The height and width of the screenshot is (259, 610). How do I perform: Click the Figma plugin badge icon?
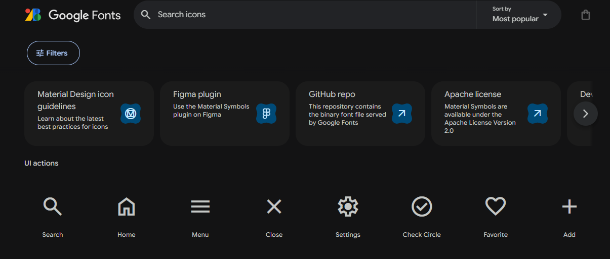266,114
